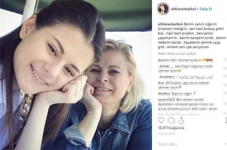Follow the account with Takip Et
This screenshot has width=227, height=150.
click(206, 9)
